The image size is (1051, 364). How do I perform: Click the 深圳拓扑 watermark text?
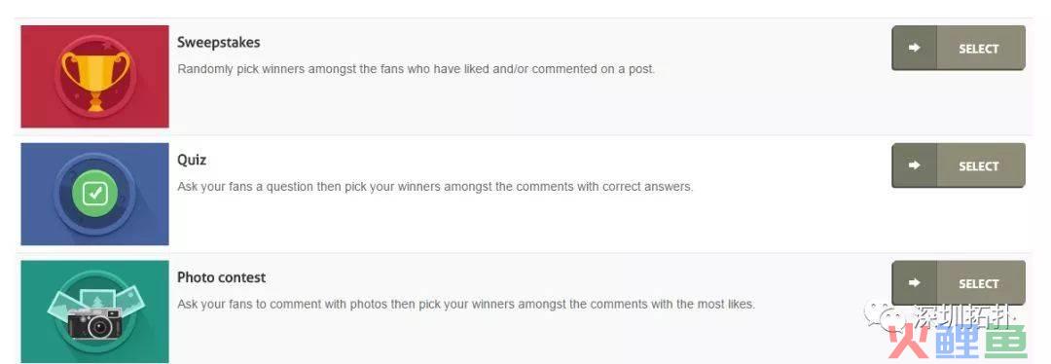pyautogui.click(x=963, y=316)
